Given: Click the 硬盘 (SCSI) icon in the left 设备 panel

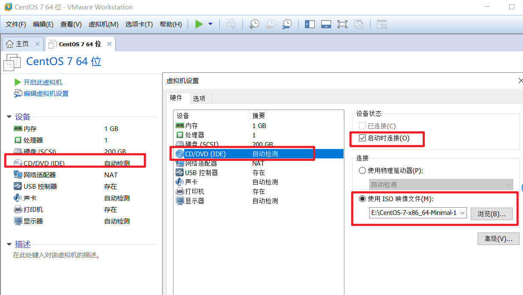Looking at the screenshot, I should coord(18,151).
